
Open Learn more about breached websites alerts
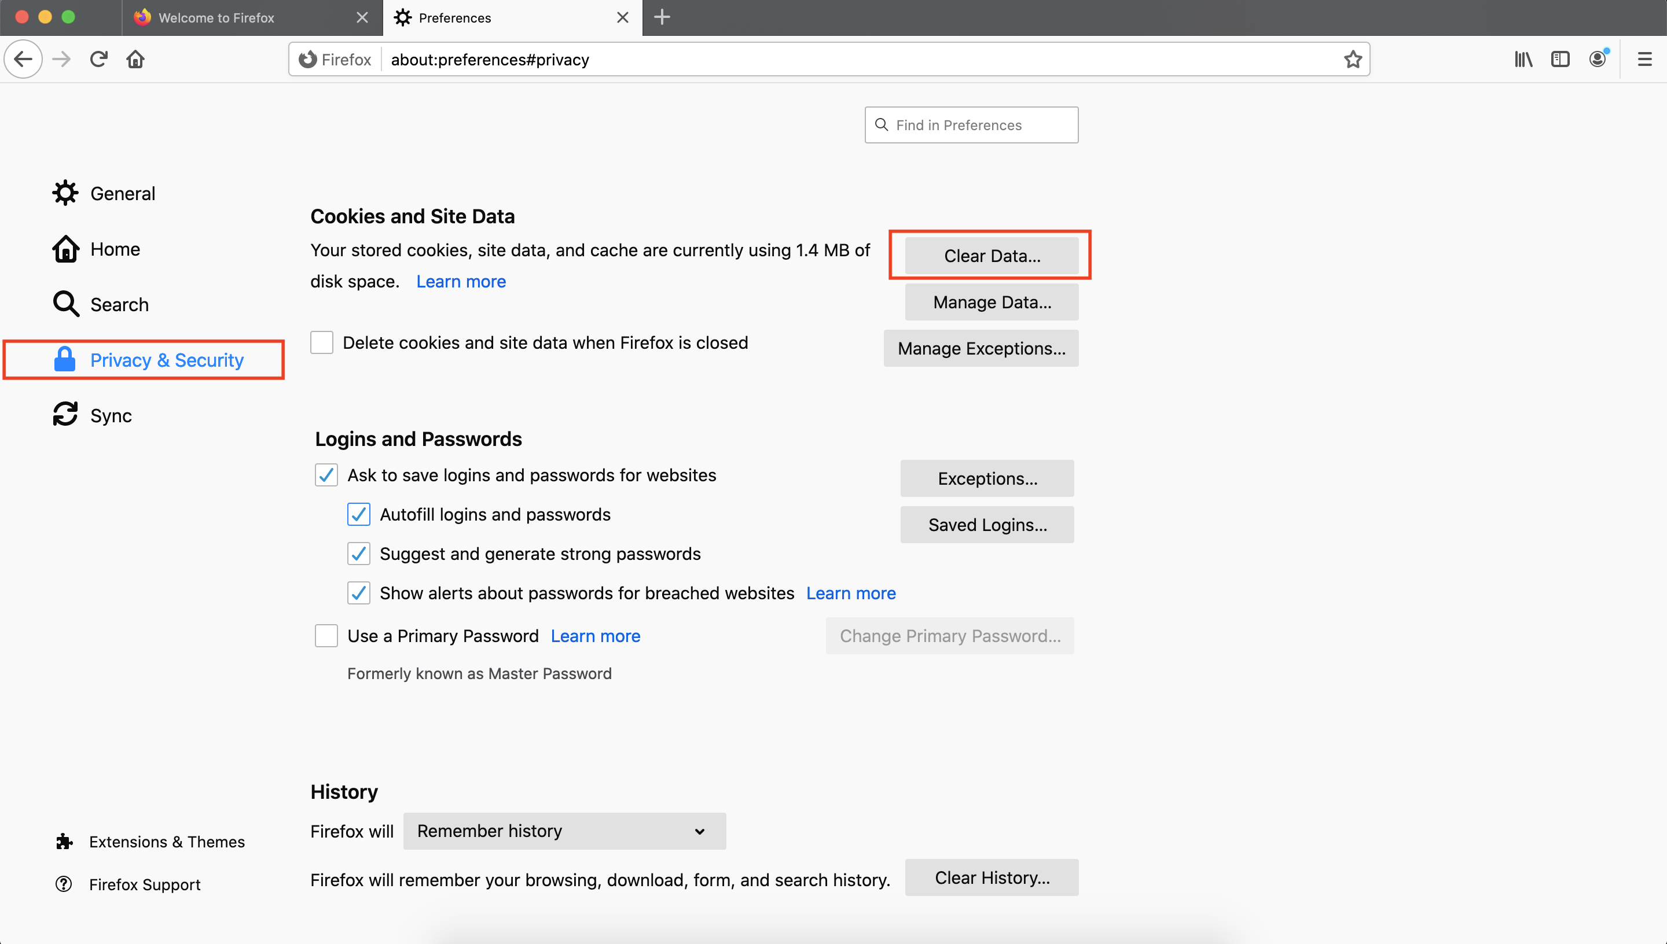[x=850, y=593]
